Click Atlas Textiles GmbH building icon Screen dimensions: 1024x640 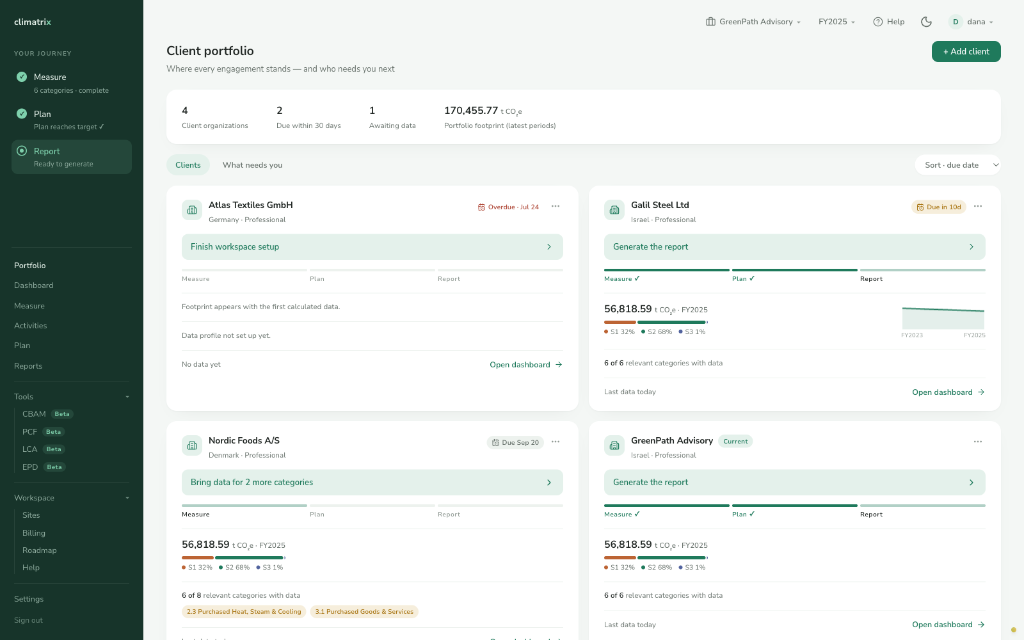[192, 210]
